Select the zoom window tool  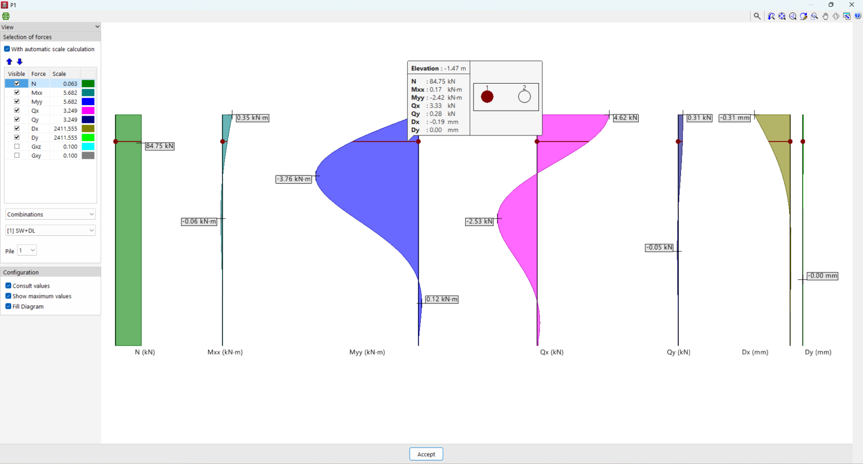point(814,16)
